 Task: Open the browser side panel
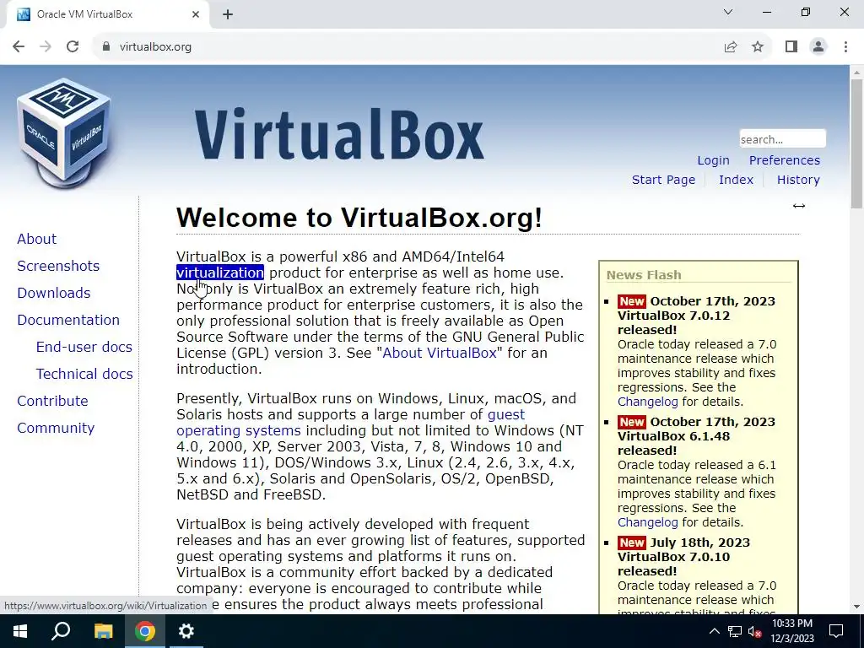pyautogui.click(x=791, y=47)
